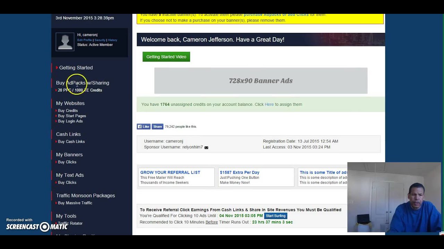This screenshot has height=249, width=444.
Task: Open the Edit Profile link
Action: pos(85,40)
